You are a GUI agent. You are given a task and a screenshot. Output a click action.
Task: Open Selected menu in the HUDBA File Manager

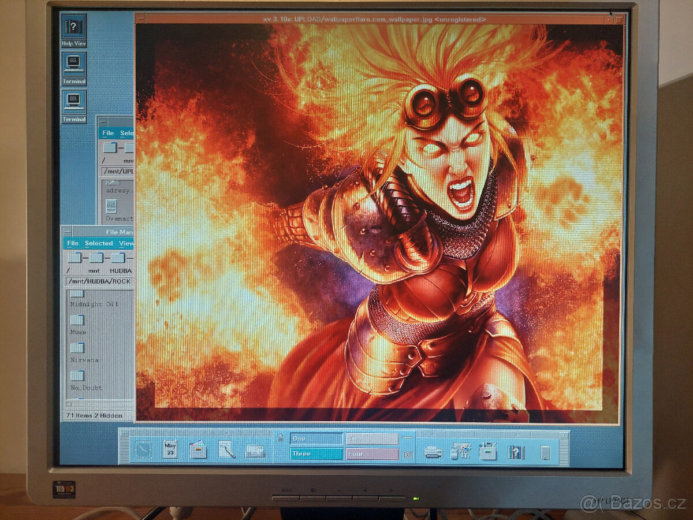(99, 243)
